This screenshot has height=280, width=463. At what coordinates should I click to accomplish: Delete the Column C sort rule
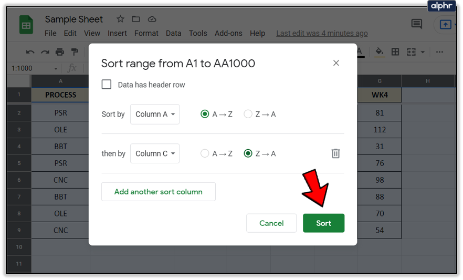(335, 153)
